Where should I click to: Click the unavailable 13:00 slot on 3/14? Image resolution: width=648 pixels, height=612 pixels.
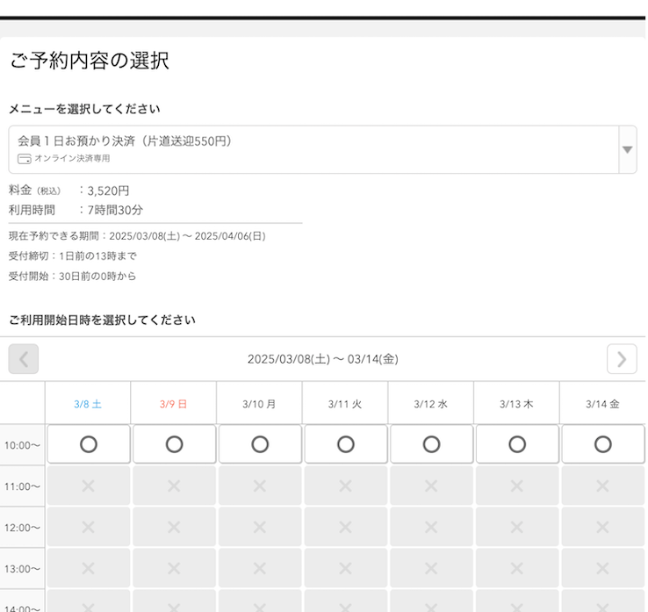603,568
